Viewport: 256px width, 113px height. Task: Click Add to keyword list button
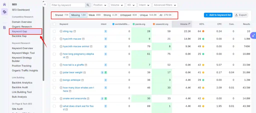click(x=218, y=15)
